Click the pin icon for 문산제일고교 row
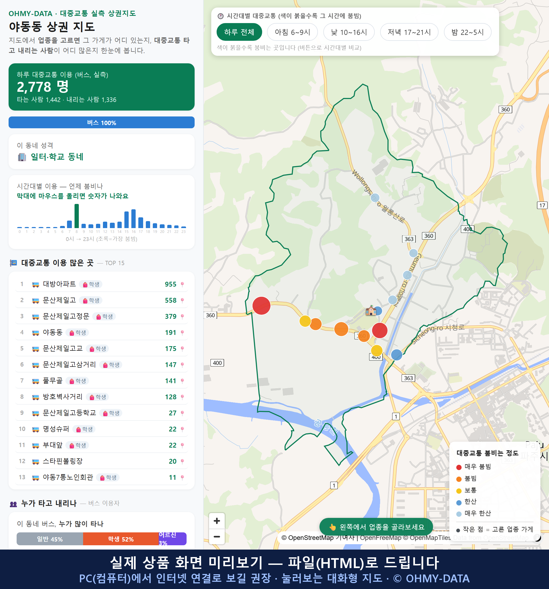The width and height of the screenshot is (549, 589). 182,348
